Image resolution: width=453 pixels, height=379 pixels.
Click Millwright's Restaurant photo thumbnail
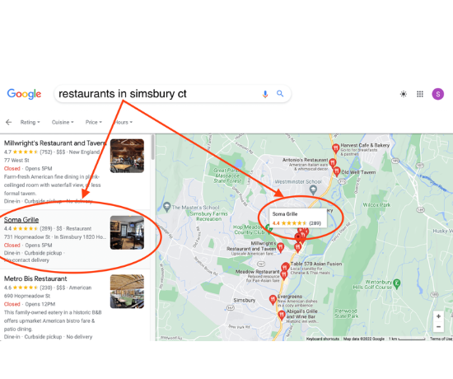127,156
